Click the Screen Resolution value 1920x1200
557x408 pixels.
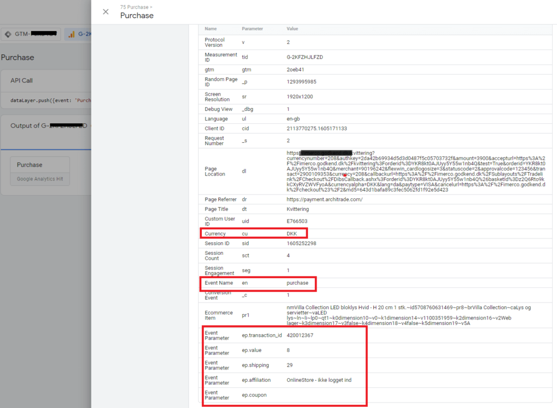(300, 97)
